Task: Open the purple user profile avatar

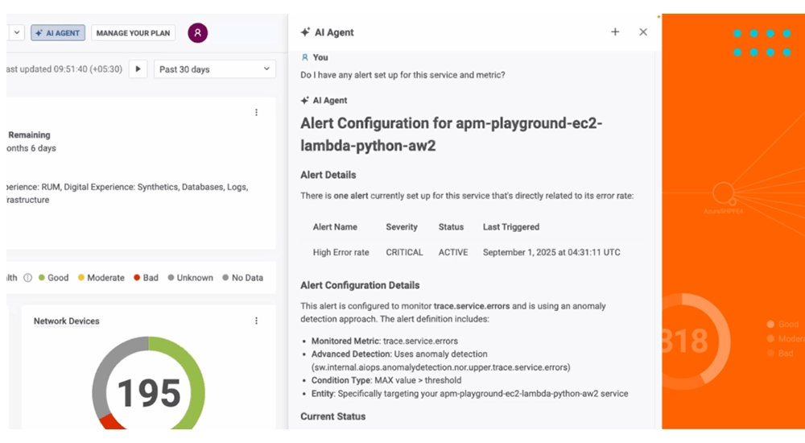Action: [197, 33]
